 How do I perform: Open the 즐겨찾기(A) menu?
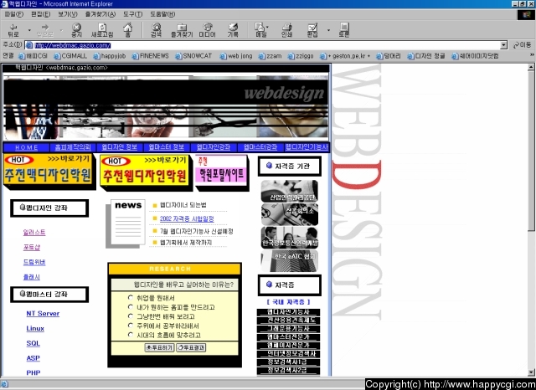[x=100, y=14]
